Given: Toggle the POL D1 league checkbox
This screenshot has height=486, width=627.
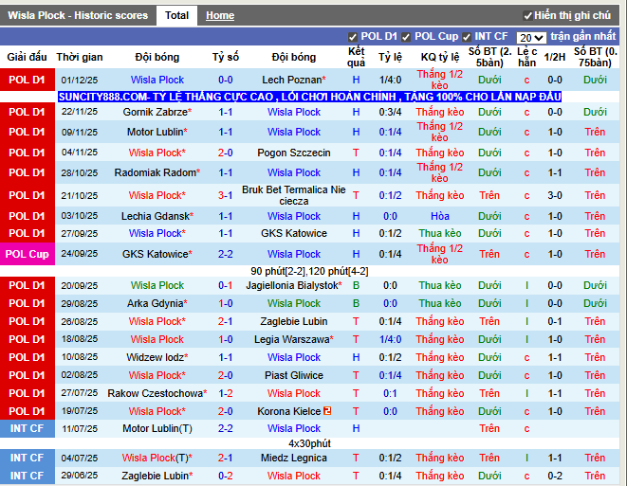Looking at the screenshot, I should coord(353,37).
